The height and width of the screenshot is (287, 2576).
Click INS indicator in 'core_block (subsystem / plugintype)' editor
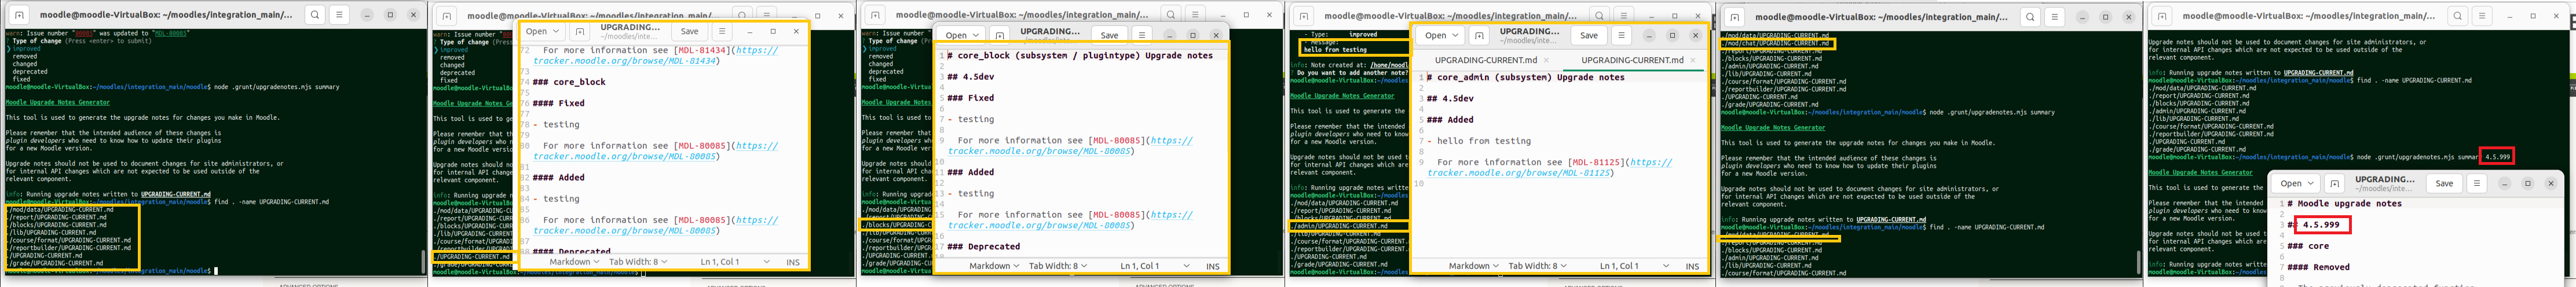point(1212,266)
